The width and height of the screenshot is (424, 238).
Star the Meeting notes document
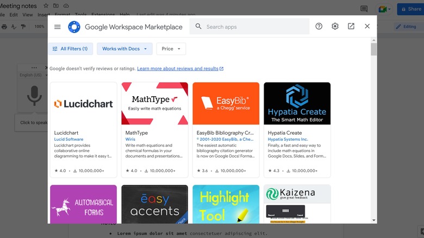click(x=46, y=5)
